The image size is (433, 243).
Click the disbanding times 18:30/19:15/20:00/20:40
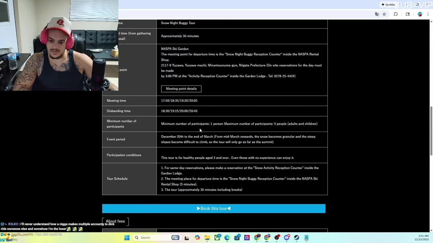(179, 111)
